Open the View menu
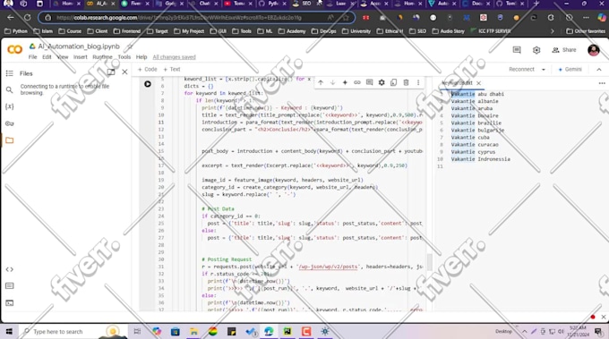 pyautogui.click(x=63, y=57)
